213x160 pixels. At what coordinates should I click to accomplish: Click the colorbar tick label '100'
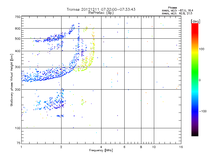202,49
